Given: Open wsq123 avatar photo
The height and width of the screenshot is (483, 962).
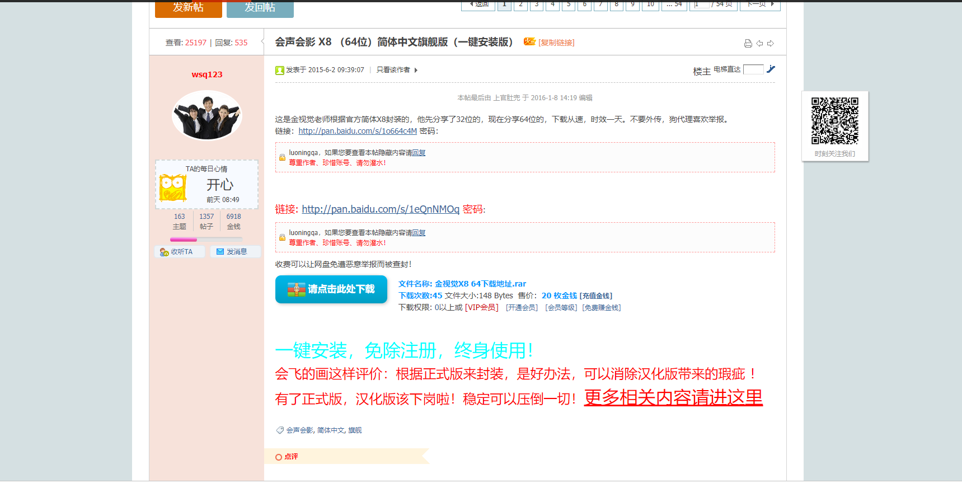Looking at the screenshot, I should click(207, 115).
